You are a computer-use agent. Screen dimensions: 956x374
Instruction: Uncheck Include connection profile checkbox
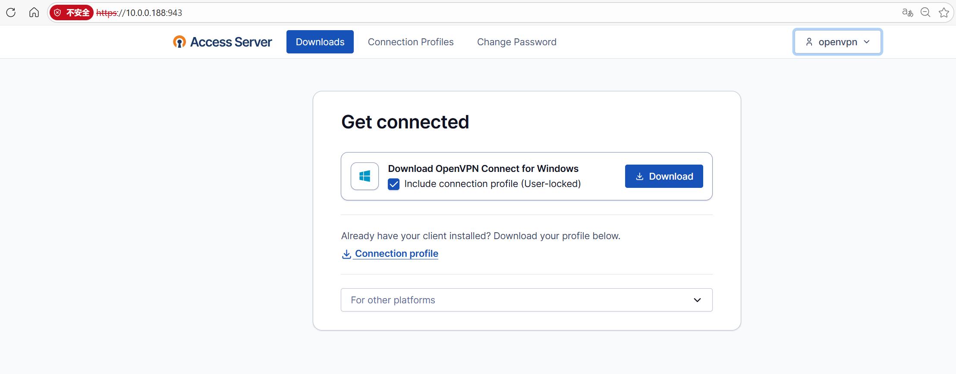[393, 184]
